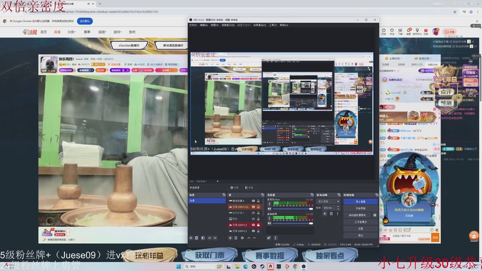Open the OBS 工具 (Tools) menu
The image size is (482, 271).
(x=273, y=25)
